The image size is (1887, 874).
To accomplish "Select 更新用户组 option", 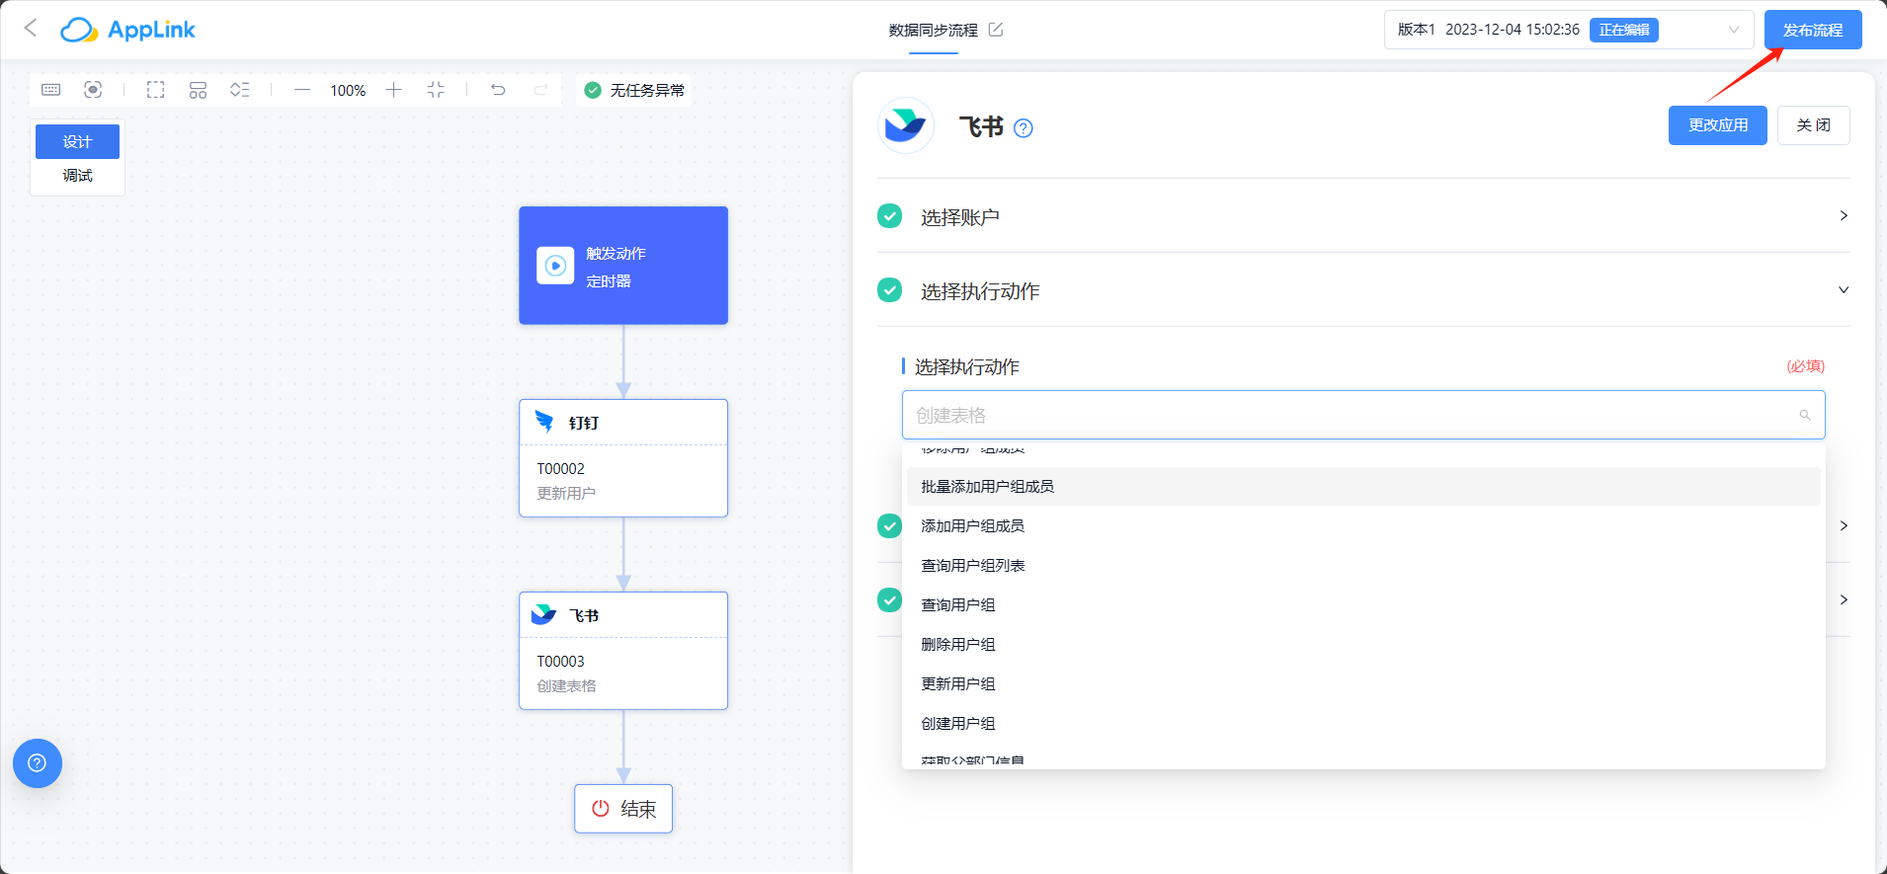I will click(1363, 684).
